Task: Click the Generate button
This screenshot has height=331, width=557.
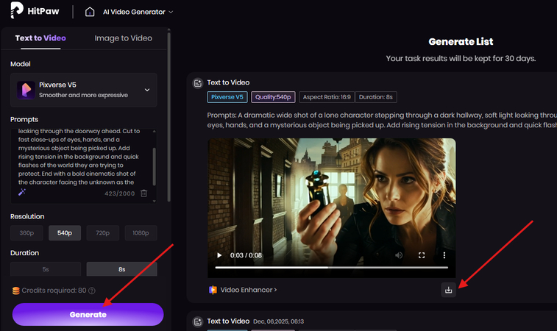Action: pyautogui.click(x=88, y=314)
